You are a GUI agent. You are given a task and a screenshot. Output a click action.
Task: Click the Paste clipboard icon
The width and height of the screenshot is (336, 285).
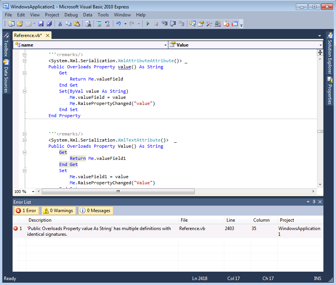tap(77, 24)
